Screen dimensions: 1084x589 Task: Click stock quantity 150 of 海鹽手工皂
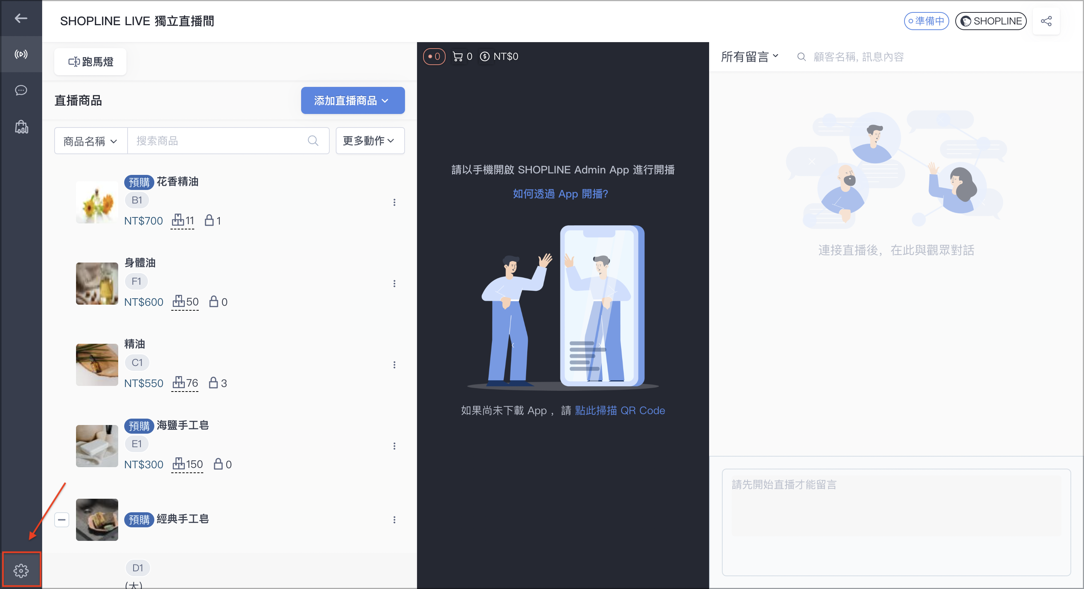point(188,464)
